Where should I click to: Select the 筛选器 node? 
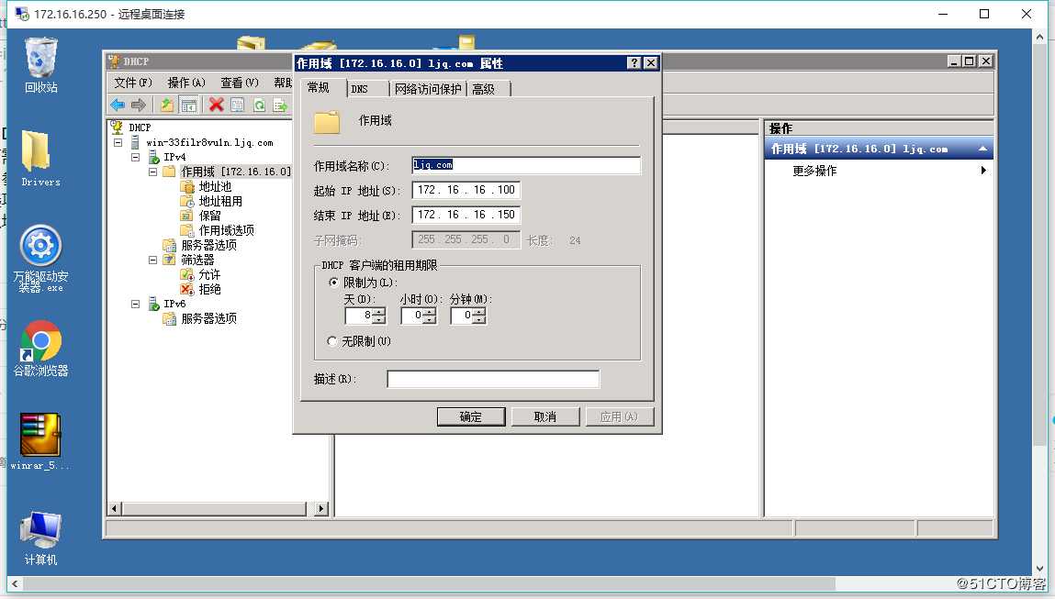pyautogui.click(x=197, y=260)
